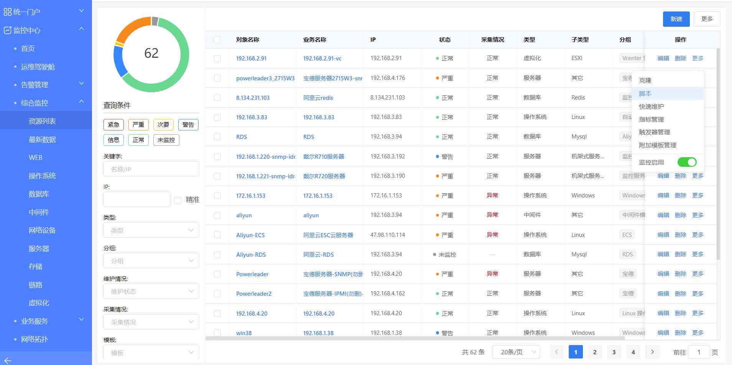This screenshot has width=732, height=365.
Task: Select checkbox for row 8.134.231.103
Action: point(217,98)
